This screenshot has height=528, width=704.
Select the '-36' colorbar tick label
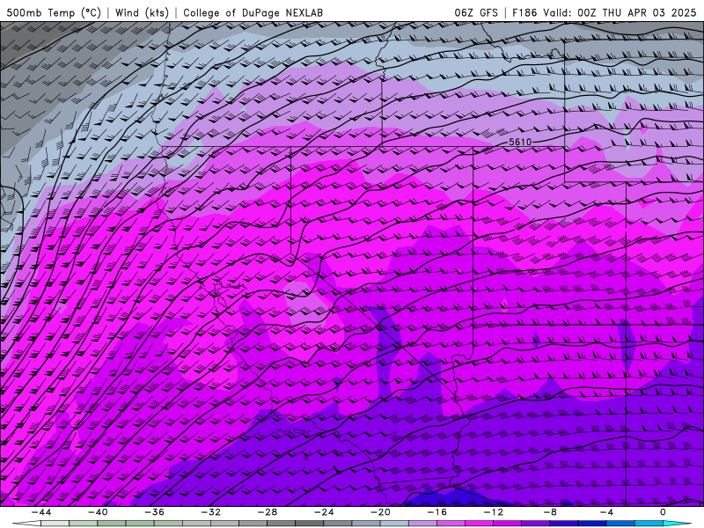[x=154, y=512]
